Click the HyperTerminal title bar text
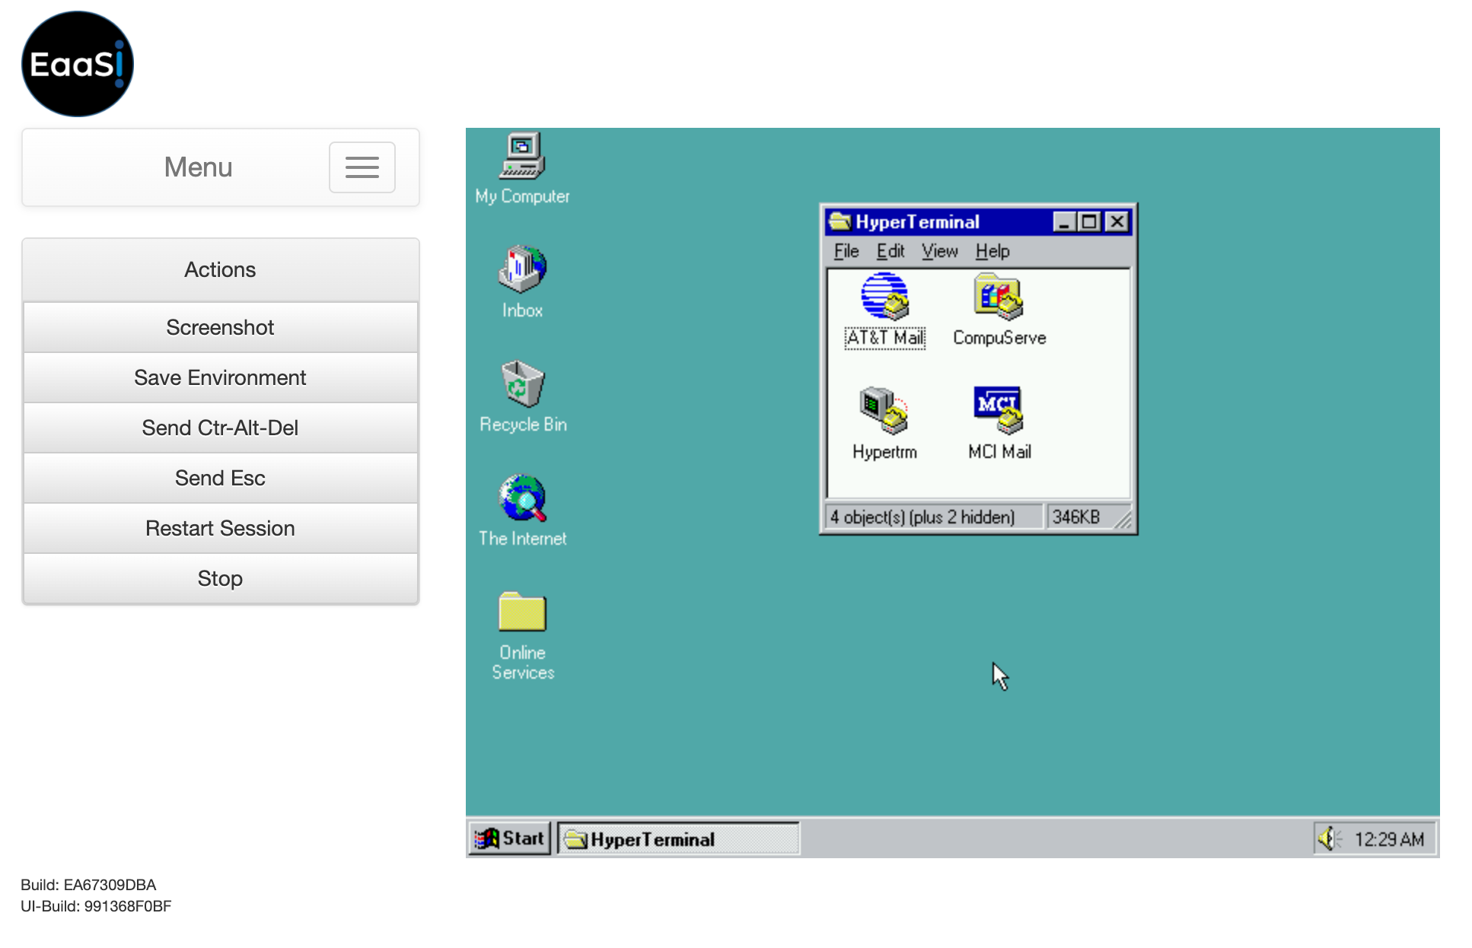Viewport: 1472px width, 948px height. (917, 221)
